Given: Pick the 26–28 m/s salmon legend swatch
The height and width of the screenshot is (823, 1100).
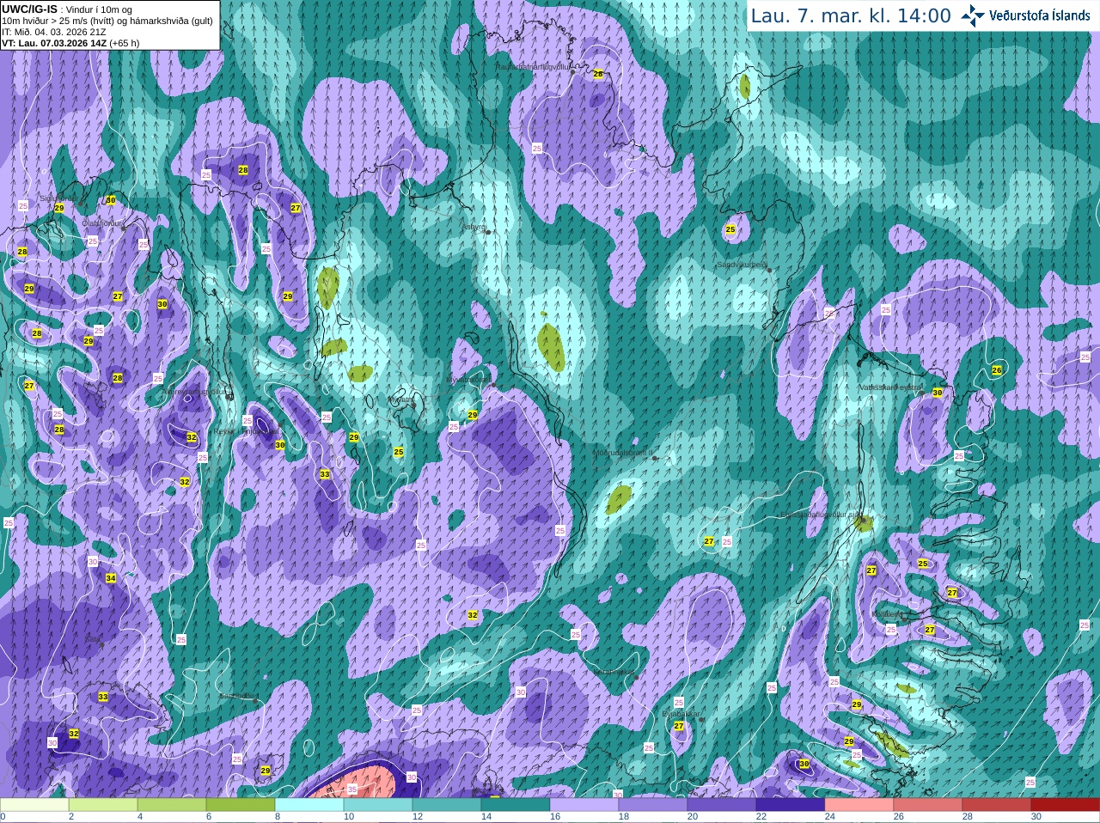Looking at the screenshot, I should pyautogui.click(x=928, y=805).
